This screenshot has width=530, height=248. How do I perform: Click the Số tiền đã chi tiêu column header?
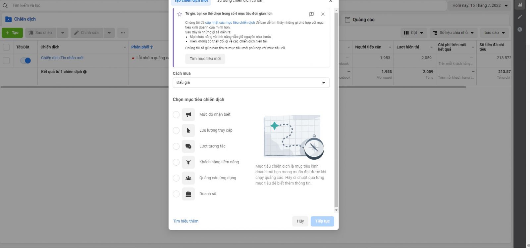pyautogui.click(x=494, y=47)
